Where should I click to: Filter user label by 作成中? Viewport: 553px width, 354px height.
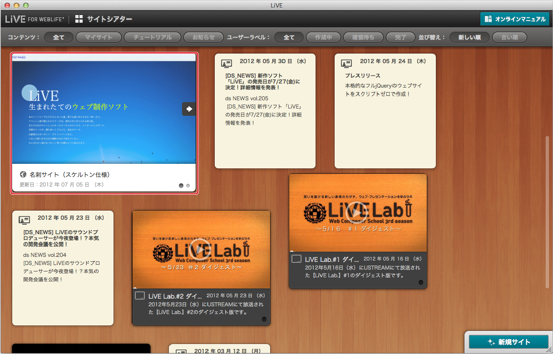pos(323,37)
